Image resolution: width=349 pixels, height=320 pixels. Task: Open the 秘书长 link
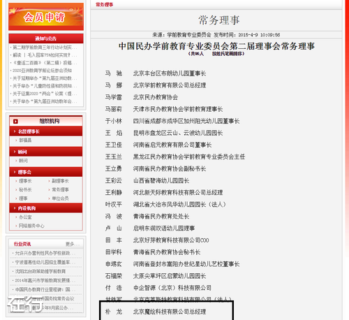tap(25, 190)
